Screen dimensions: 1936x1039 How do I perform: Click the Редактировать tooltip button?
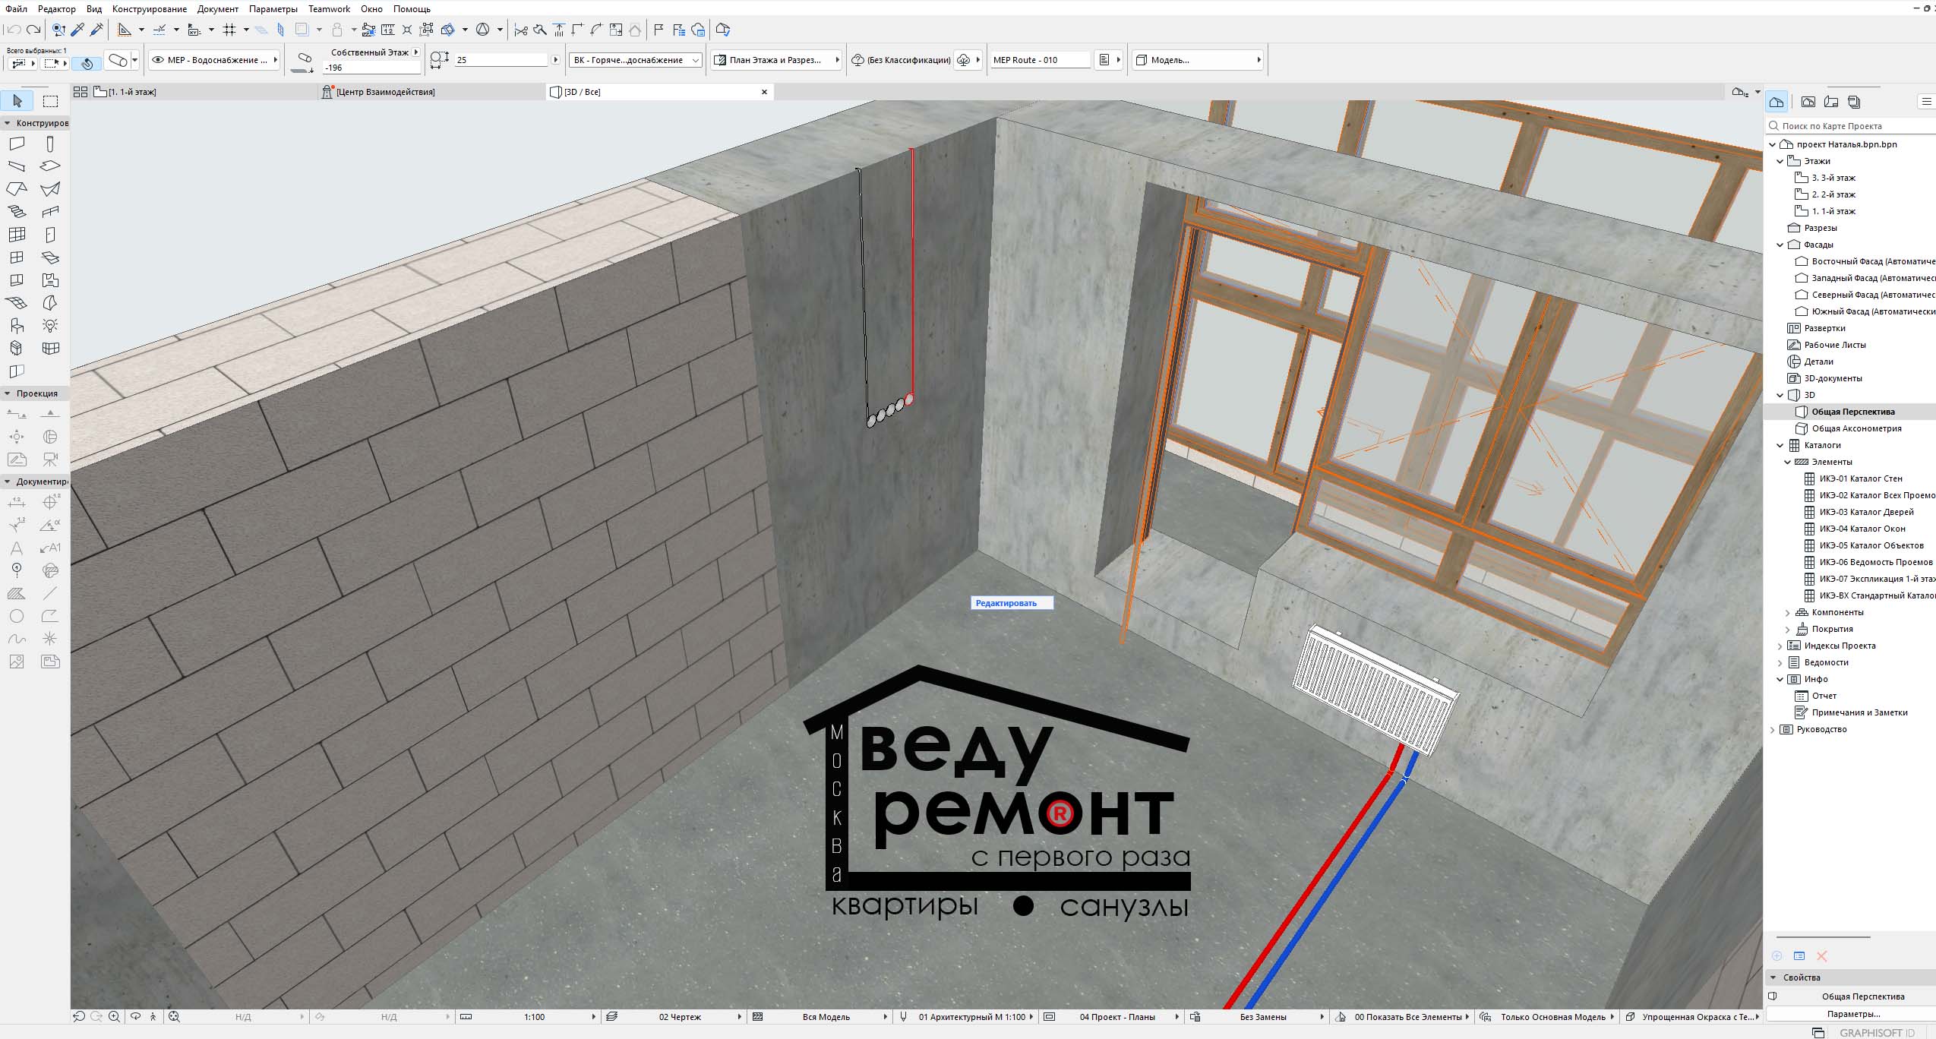point(1012,603)
